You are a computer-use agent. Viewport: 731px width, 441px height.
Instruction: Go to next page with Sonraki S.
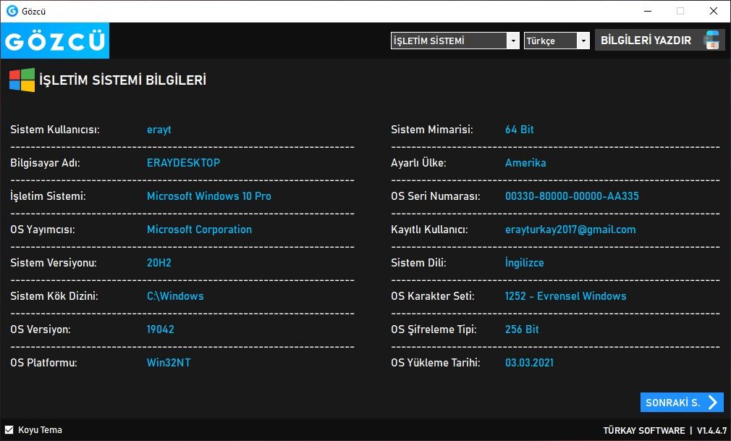click(682, 403)
